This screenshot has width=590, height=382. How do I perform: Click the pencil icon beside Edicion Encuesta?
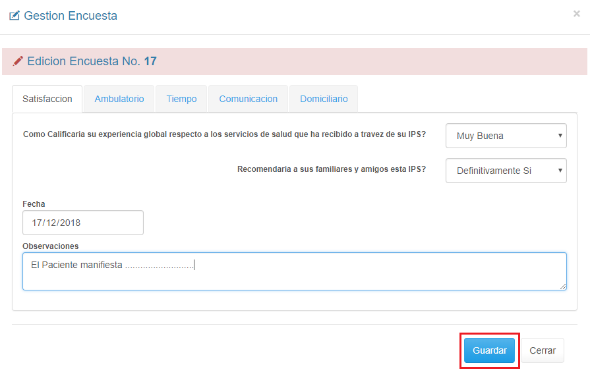[x=18, y=61]
